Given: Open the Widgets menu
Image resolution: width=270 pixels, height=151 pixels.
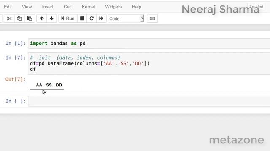Looking at the screenshot, I should (113, 7).
